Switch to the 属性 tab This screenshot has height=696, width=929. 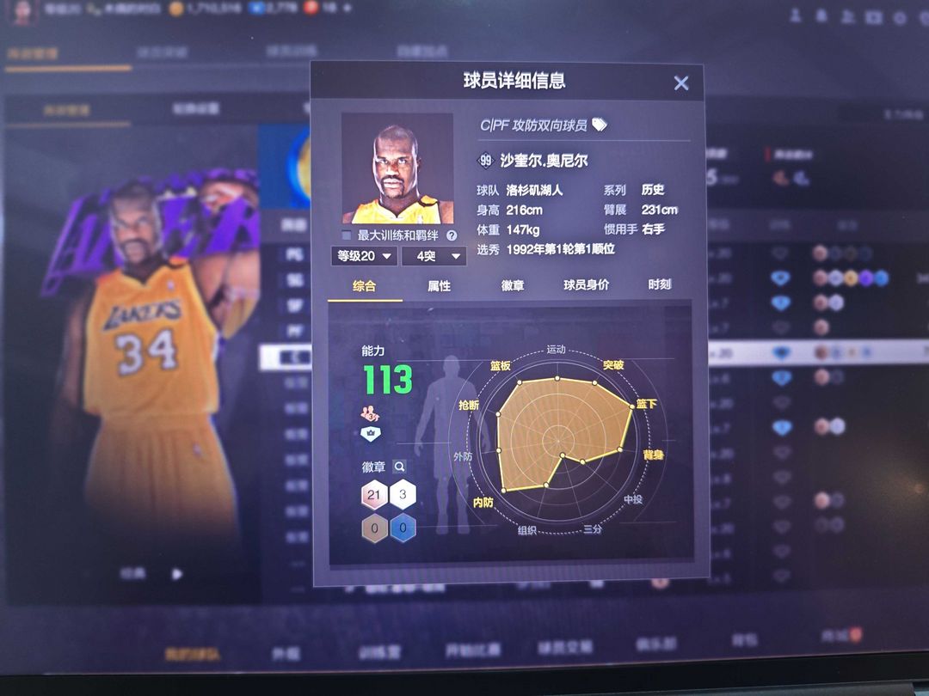tap(439, 286)
